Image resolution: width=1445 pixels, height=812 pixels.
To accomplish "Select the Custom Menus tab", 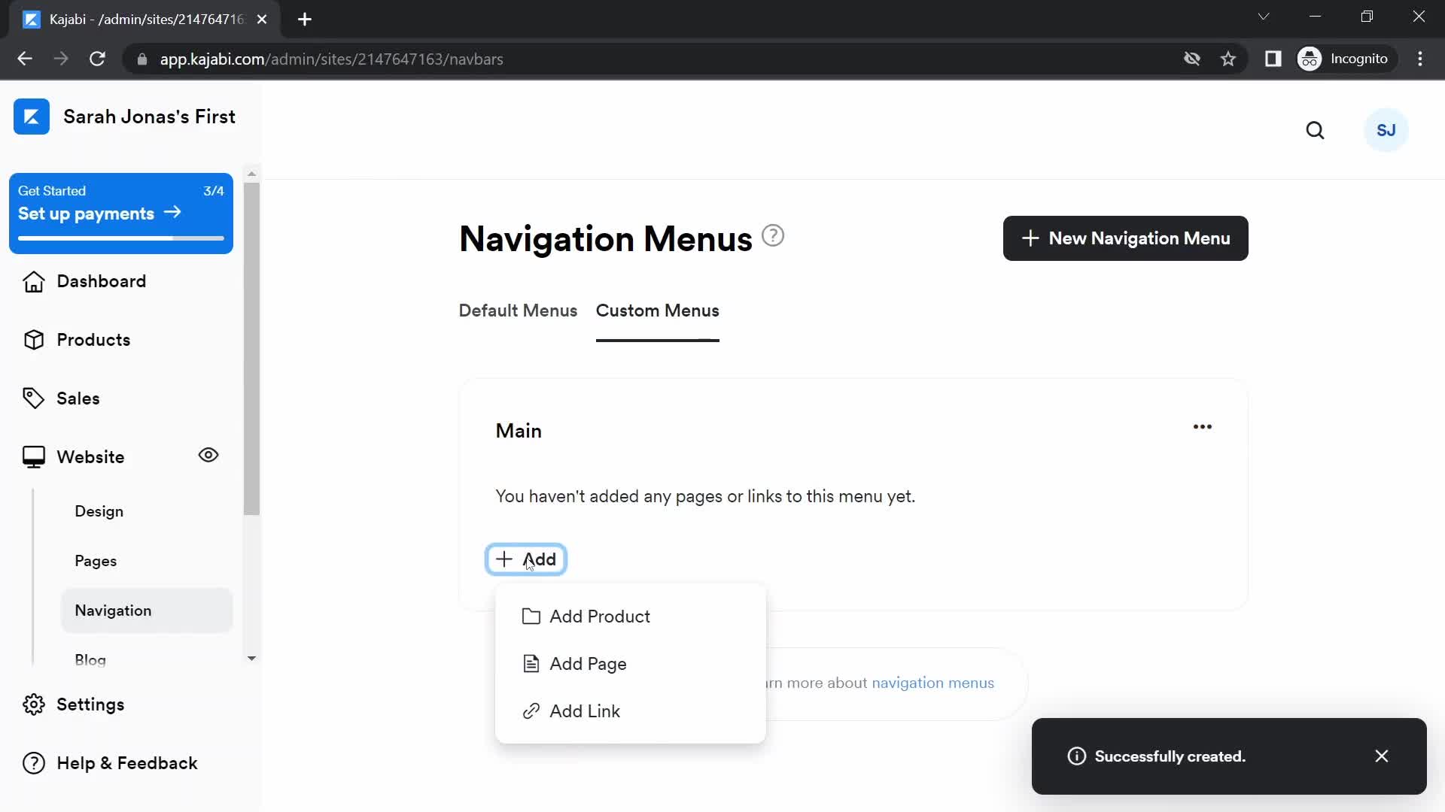I will coord(658,311).
